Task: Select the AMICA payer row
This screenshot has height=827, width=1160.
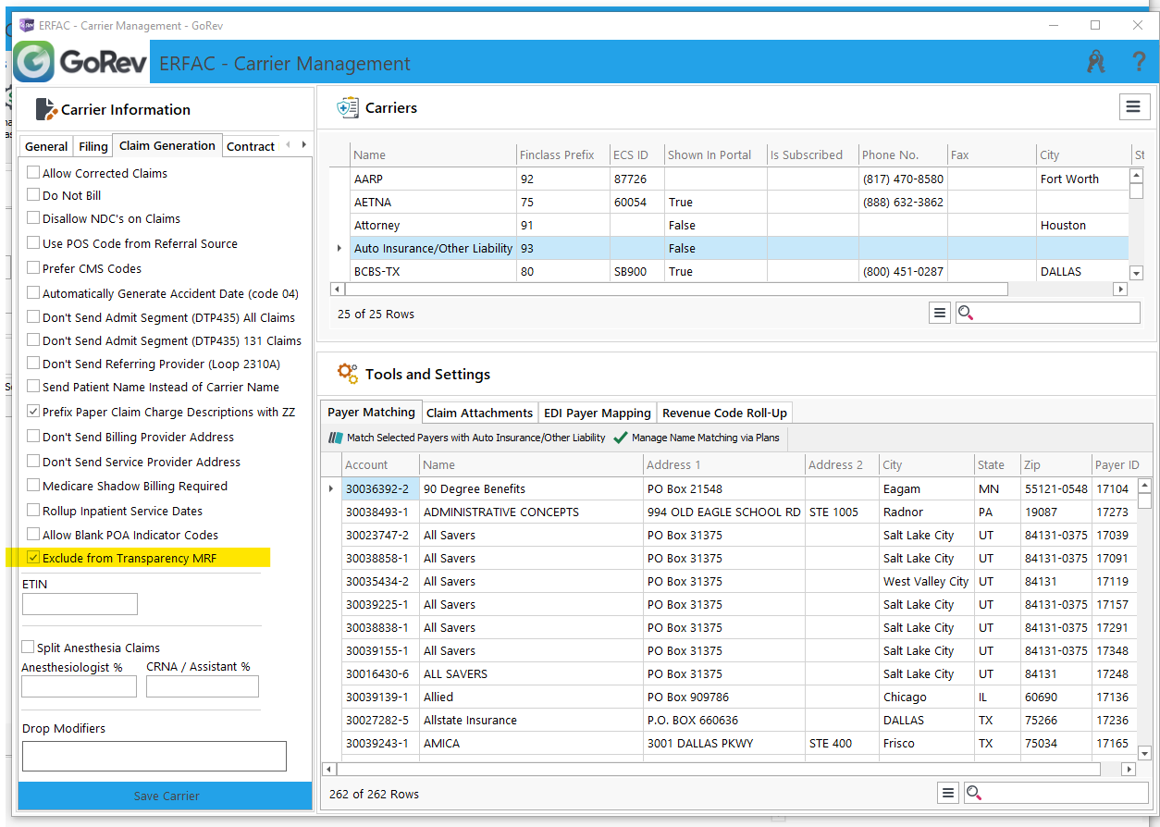Action: 729,743
